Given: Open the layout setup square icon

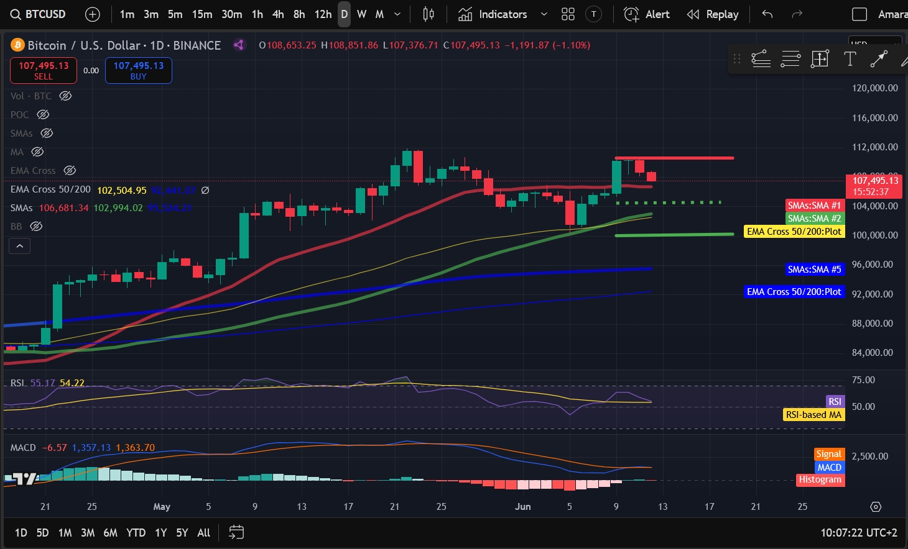Looking at the screenshot, I should pos(859,14).
